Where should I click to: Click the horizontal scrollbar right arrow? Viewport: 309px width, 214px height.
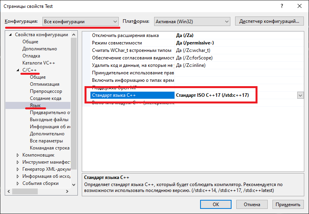point(67,191)
